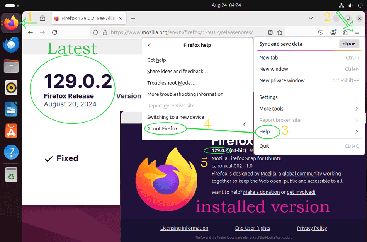Image resolution: width=367 pixels, height=242 pixels.
Task: Open the Trash in the dock
Action: [11, 174]
